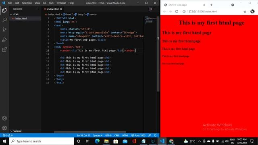This screenshot has width=258, height=145.
Task: Click the editor horizontal scrollbar
Action: pyautogui.click(x=90, y=132)
